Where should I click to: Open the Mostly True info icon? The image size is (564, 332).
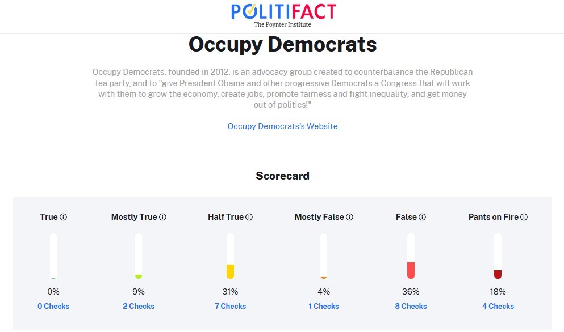pyautogui.click(x=162, y=217)
